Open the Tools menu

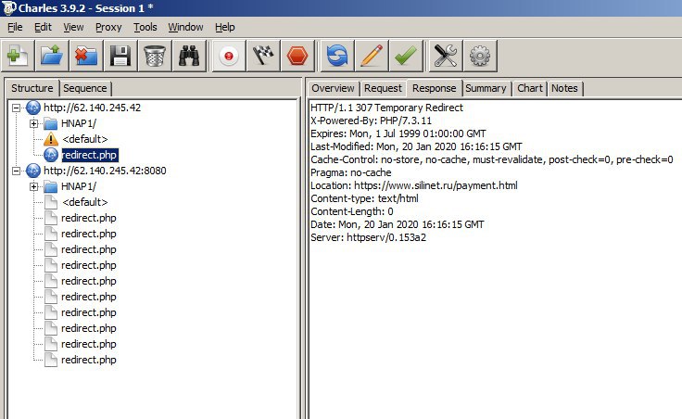(145, 27)
